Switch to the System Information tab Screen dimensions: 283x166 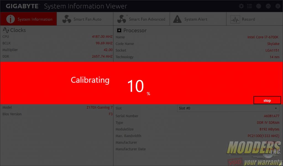[x=28, y=19]
